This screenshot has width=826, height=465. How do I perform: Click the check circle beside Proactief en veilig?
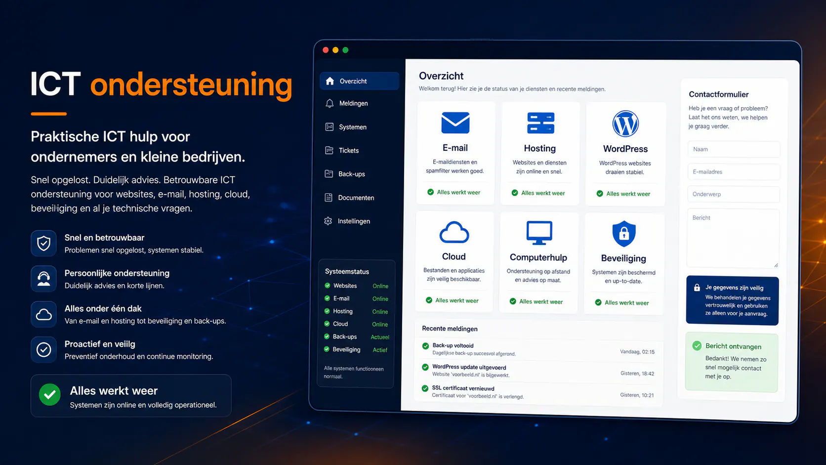coord(43,350)
